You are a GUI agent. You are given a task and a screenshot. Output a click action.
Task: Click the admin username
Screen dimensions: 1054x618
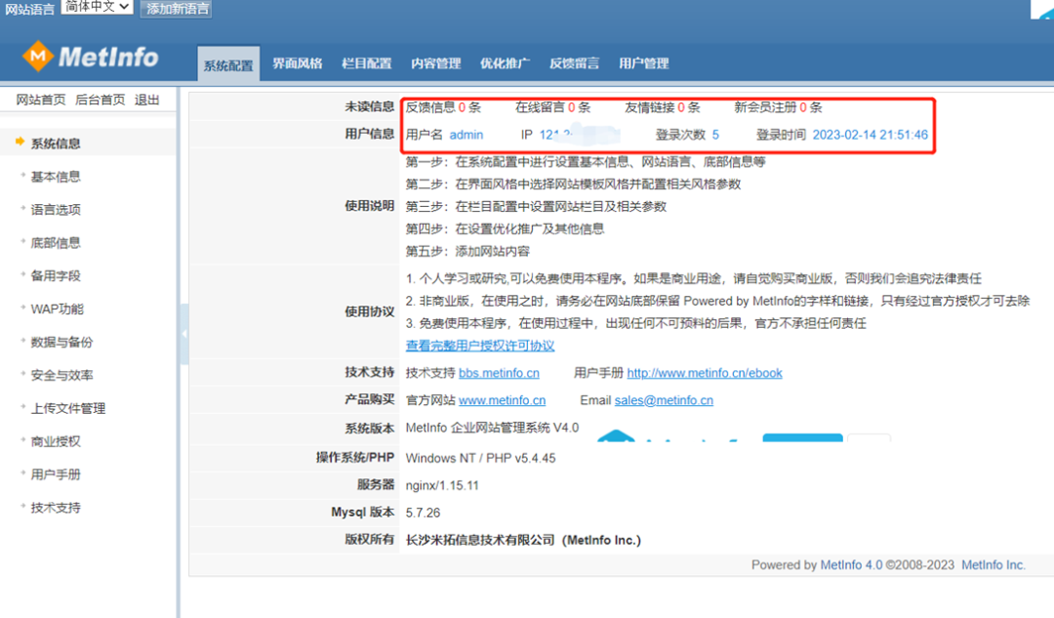(466, 135)
